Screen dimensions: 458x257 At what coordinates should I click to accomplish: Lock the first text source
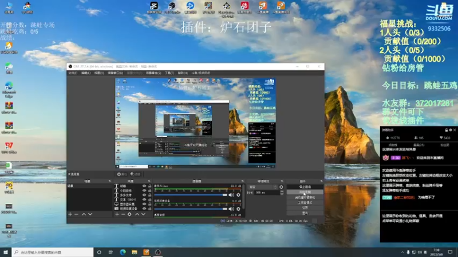pyautogui.click(x=150, y=186)
